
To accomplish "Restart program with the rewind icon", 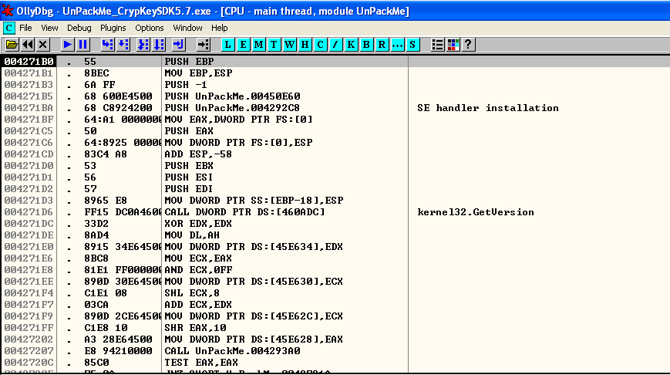I will point(28,45).
